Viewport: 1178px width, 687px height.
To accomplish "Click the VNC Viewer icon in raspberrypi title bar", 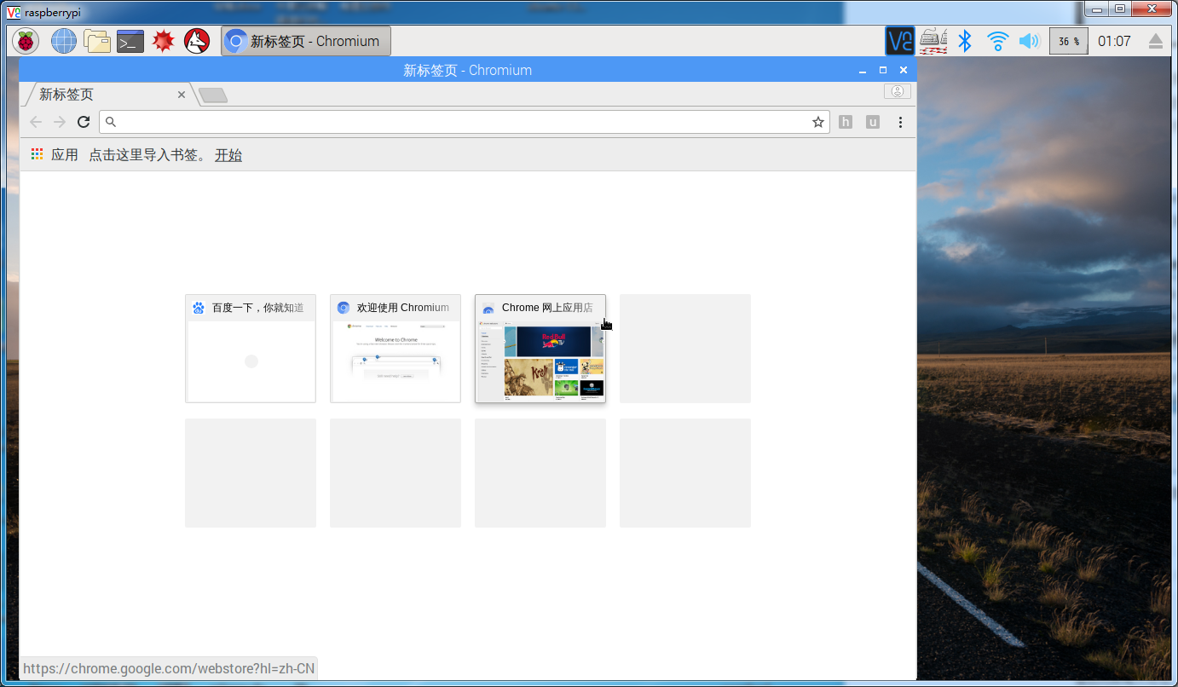I will (x=14, y=12).
